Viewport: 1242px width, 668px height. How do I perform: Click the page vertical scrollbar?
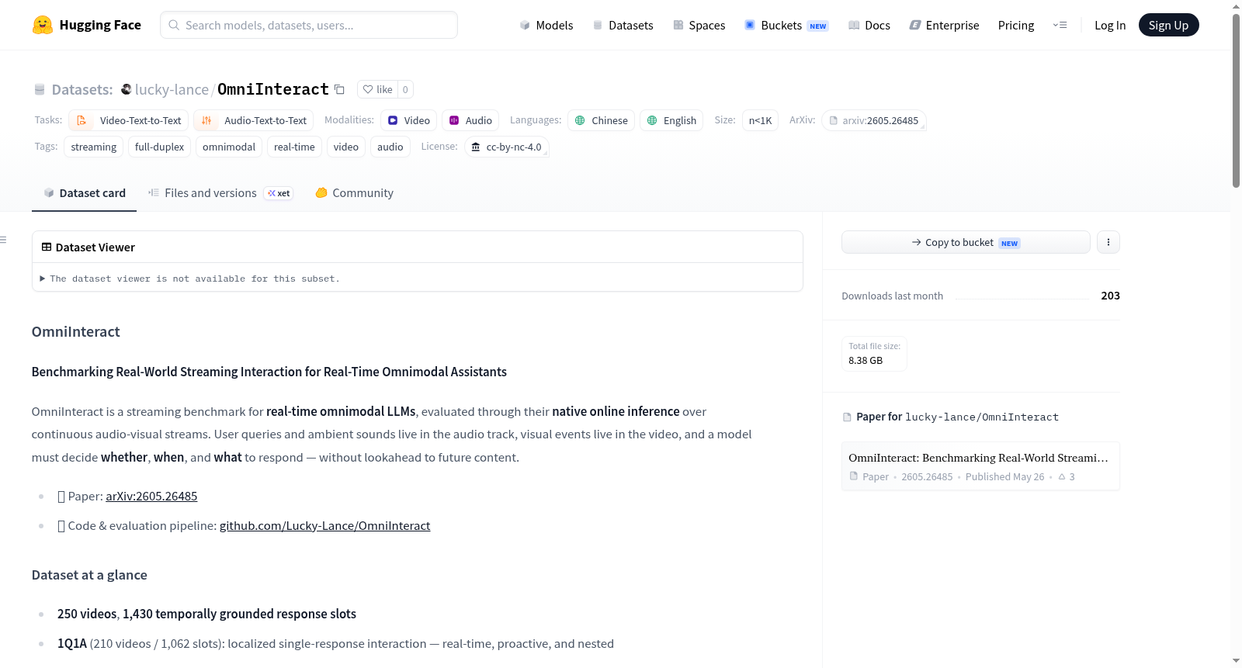(x=1236, y=101)
